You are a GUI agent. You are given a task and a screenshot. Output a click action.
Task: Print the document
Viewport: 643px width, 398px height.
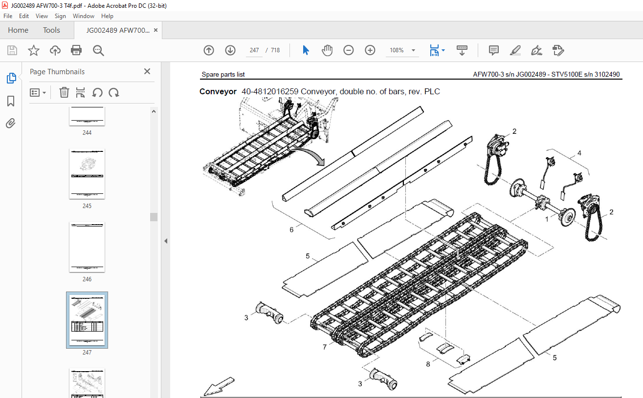tap(76, 50)
